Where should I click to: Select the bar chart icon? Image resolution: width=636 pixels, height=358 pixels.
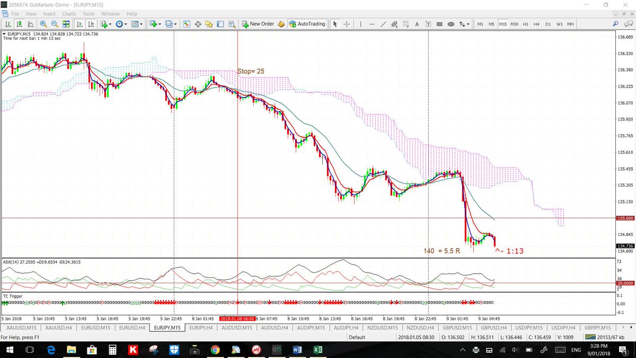8,24
